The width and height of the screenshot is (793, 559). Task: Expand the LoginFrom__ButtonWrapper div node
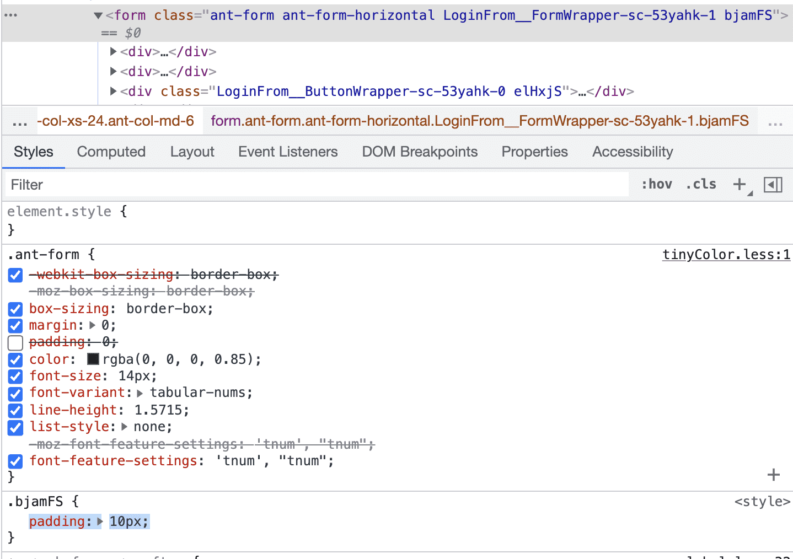114,91
